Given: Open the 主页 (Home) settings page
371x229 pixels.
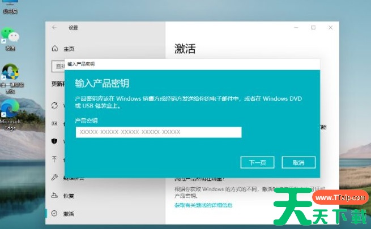Looking at the screenshot, I should pyautogui.click(x=69, y=49).
